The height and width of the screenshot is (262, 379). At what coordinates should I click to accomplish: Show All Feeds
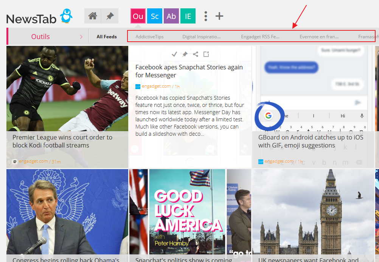(107, 37)
